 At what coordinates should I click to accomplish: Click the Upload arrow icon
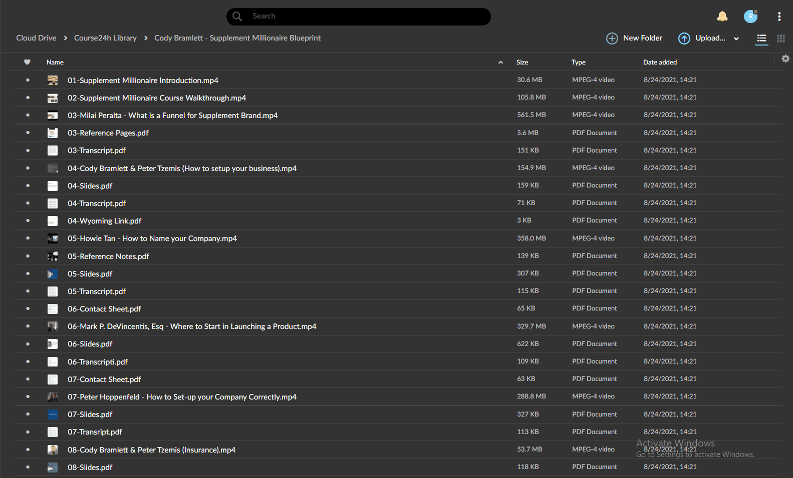(684, 38)
